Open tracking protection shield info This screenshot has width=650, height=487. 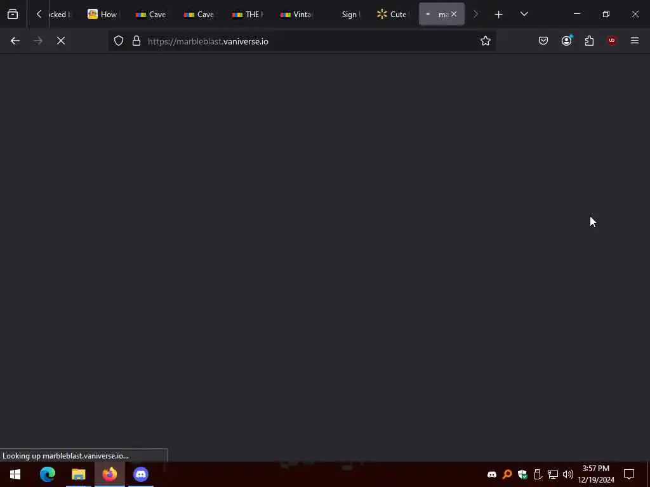point(119,41)
